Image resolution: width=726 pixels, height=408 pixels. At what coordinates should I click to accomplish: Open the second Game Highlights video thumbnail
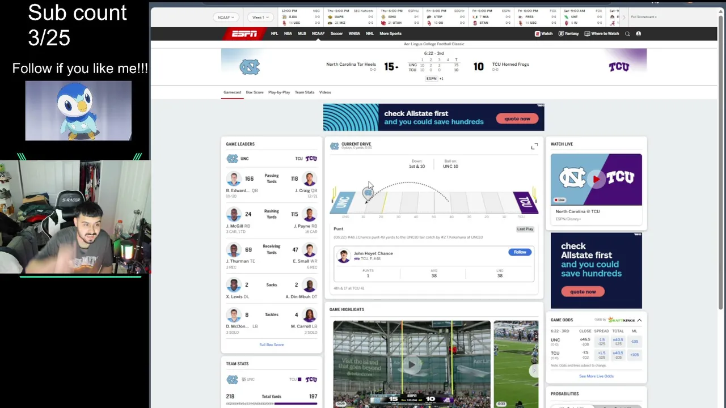click(x=516, y=364)
